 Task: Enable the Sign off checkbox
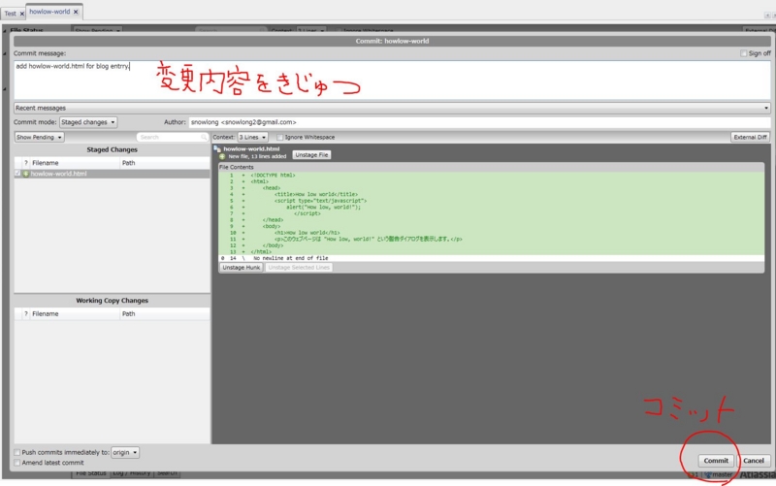(x=743, y=53)
